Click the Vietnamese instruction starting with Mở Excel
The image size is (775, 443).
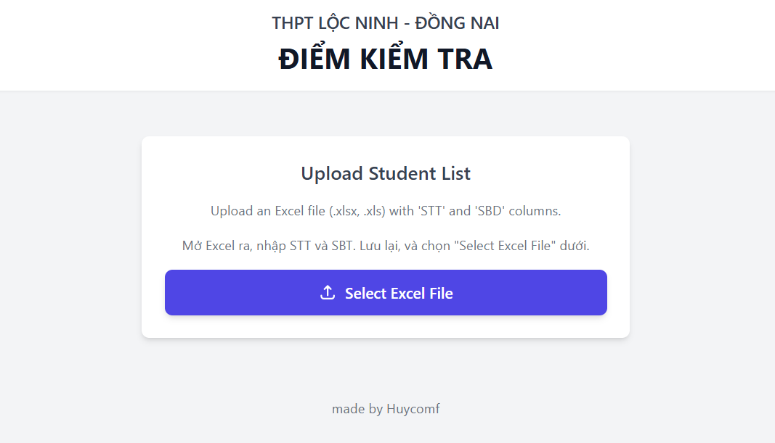(x=386, y=246)
